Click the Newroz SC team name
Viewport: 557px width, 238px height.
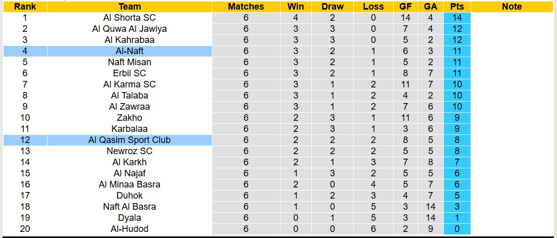[x=129, y=151]
